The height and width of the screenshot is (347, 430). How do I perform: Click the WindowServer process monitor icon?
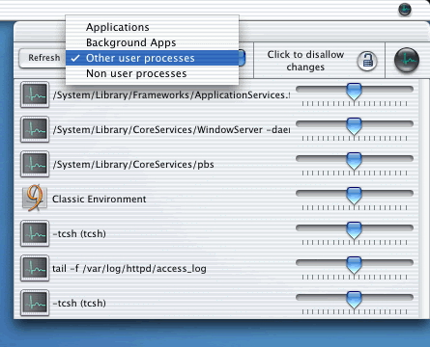click(x=35, y=129)
